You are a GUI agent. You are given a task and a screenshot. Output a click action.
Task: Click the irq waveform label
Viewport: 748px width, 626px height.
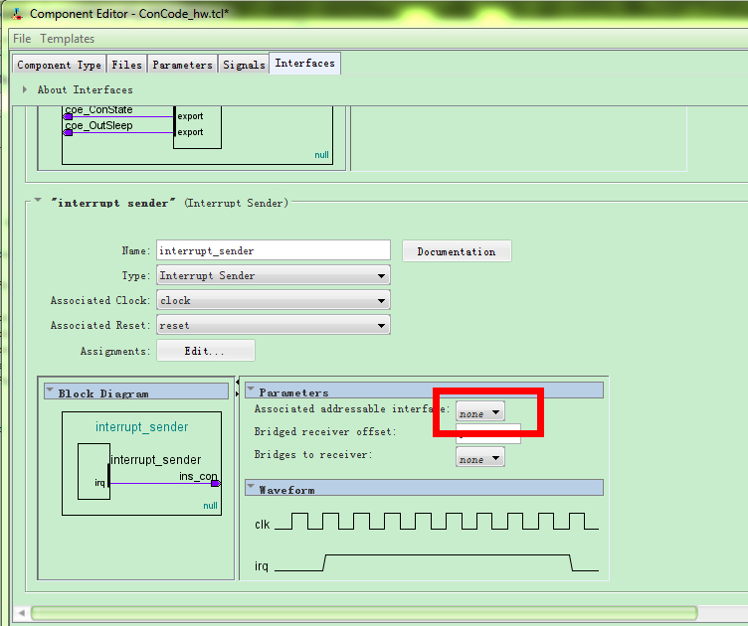click(x=262, y=566)
